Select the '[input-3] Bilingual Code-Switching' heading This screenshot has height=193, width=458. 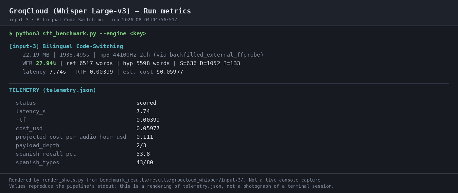click(66, 46)
